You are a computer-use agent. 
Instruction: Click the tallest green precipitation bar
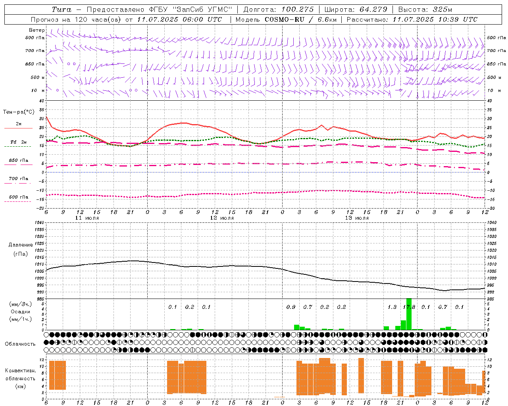(409, 314)
